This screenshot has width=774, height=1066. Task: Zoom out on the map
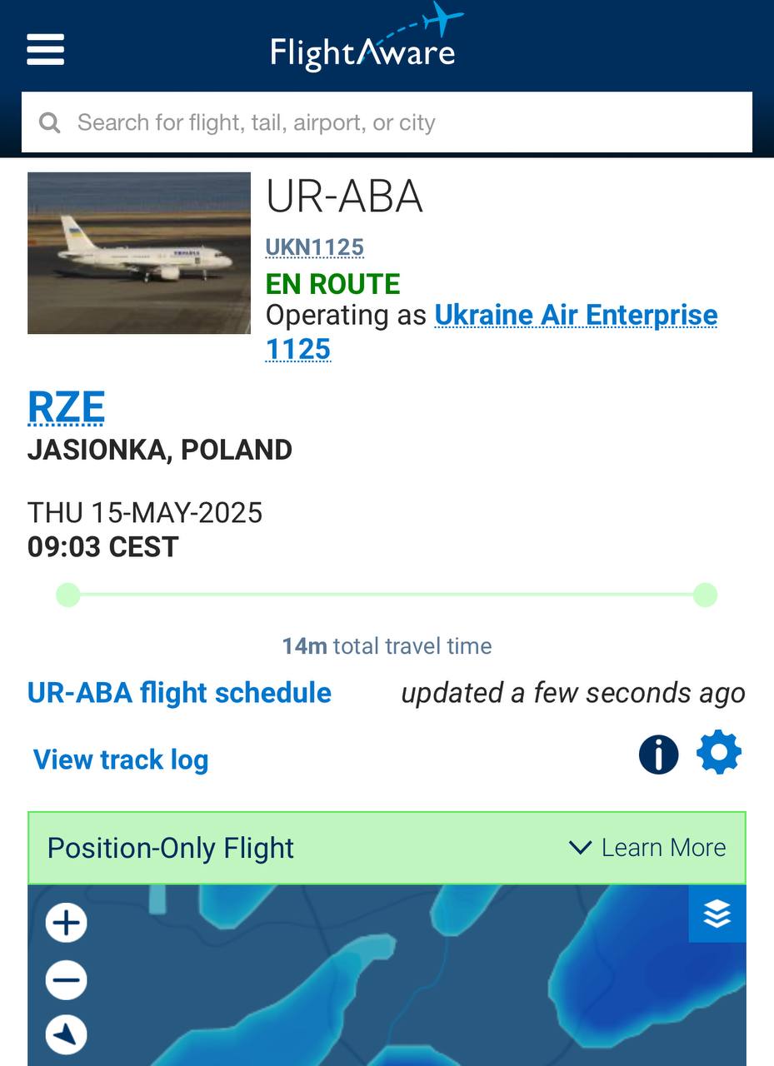pos(67,979)
